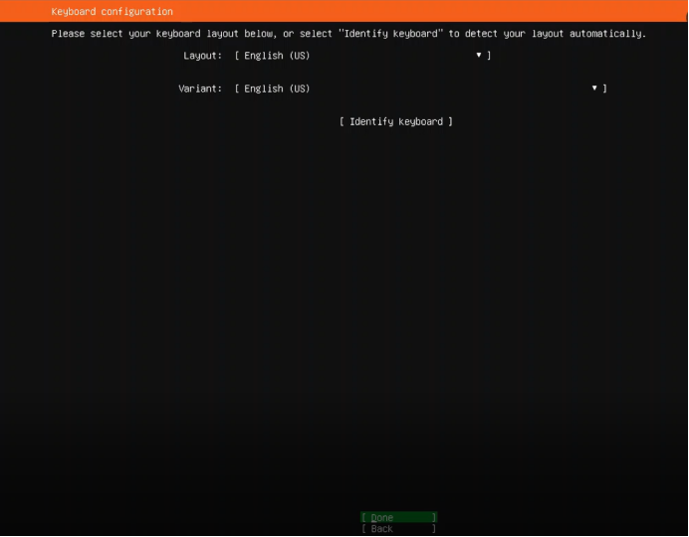Viewport: 689px width, 537px height.
Task: Click the closing bracket of Variant field
Action: [x=604, y=89]
